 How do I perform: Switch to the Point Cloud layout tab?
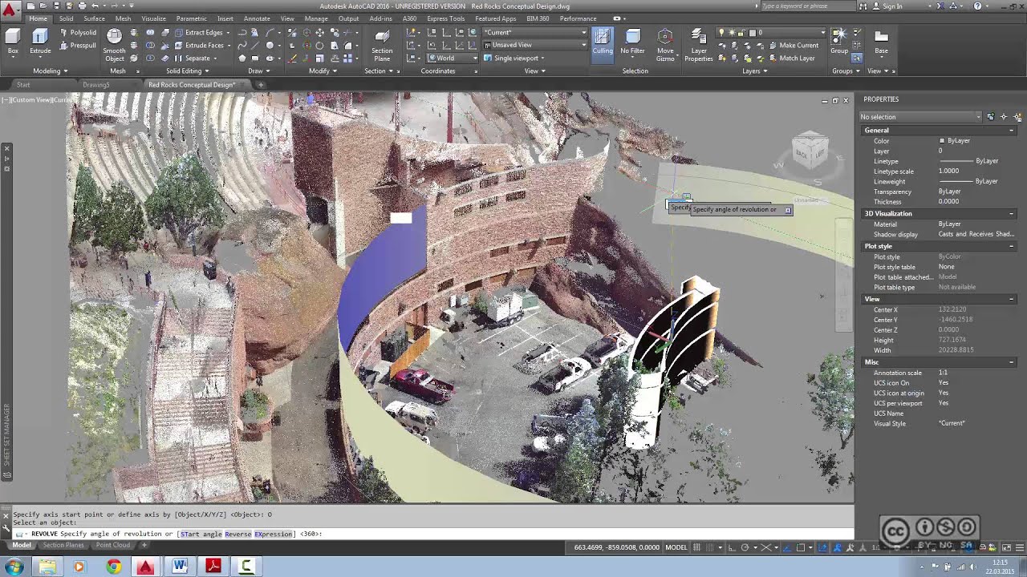113,546
